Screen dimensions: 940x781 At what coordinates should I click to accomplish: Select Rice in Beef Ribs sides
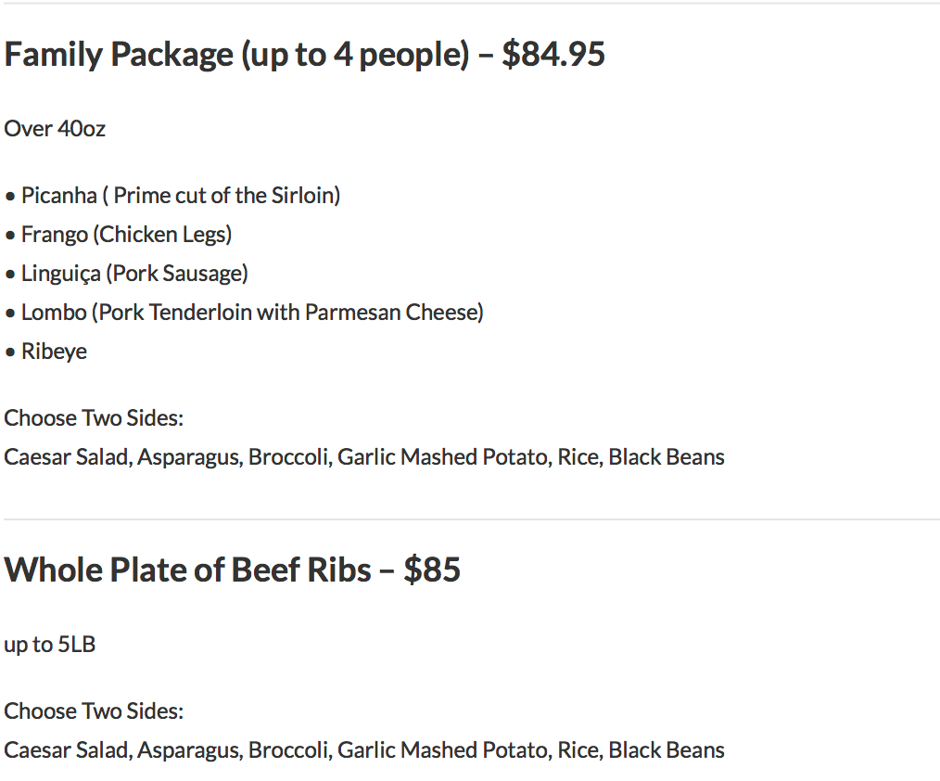point(577,750)
